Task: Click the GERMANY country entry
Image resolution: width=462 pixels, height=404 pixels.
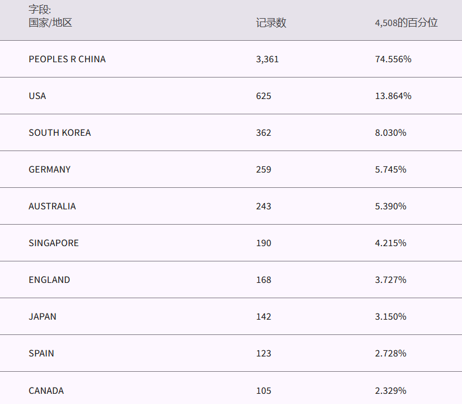Action: pyautogui.click(x=50, y=169)
